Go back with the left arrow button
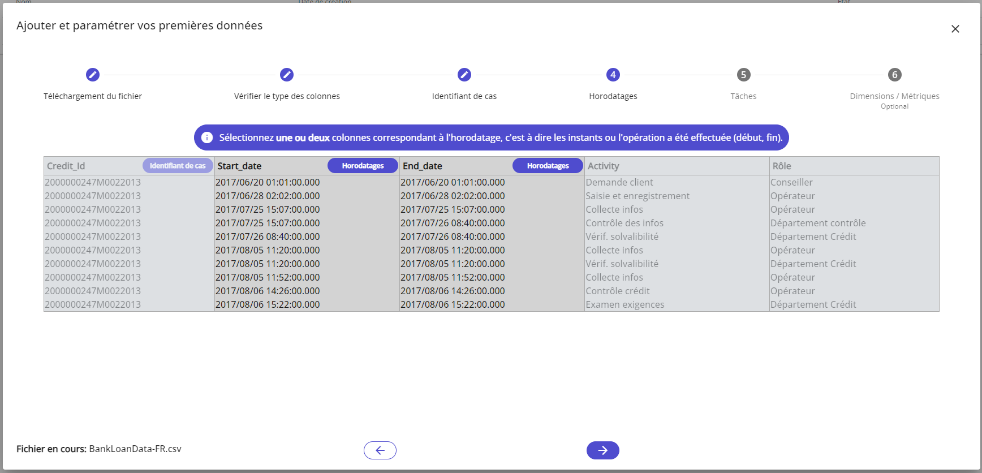This screenshot has width=982, height=473. pos(380,450)
